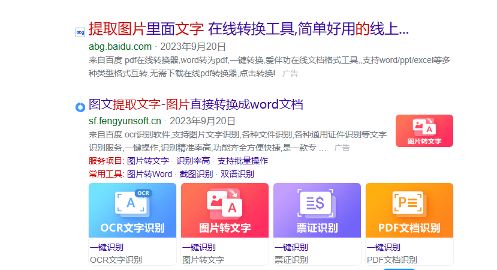
Task: Open the abg favicon icon beside first result
Action: click(x=80, y=32)
